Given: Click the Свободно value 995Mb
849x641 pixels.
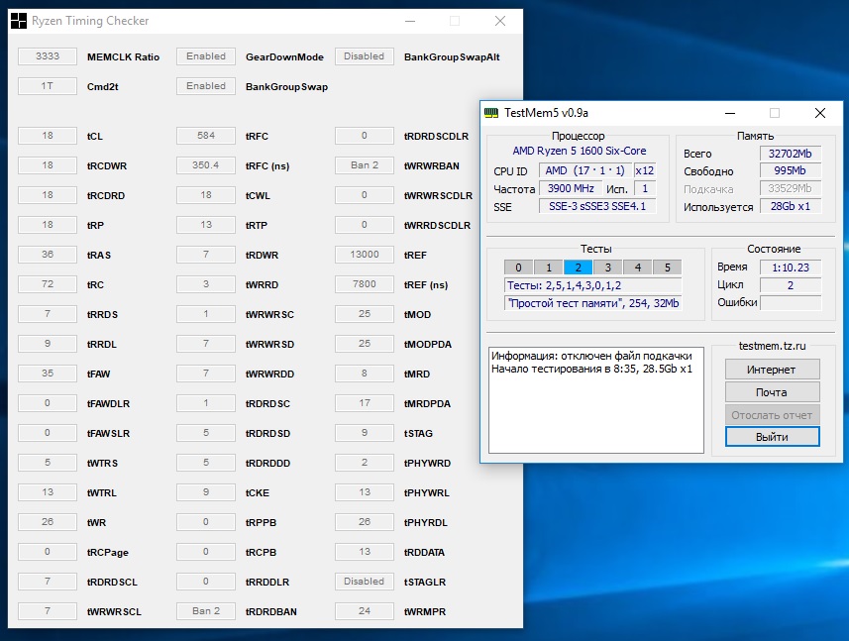Looking at the screenshot, I should click(x=790, y=170).
